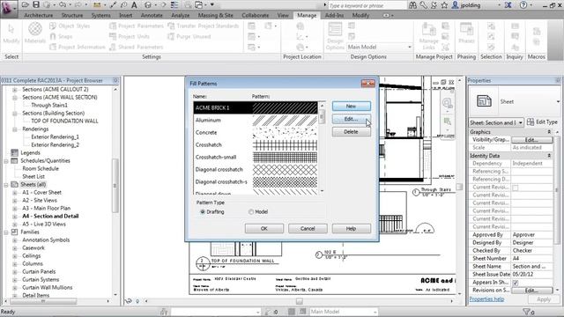Screen dimensions: 564x317
Task: Click the Edit Type button in Properties
Action: click(x=542, y=122)
